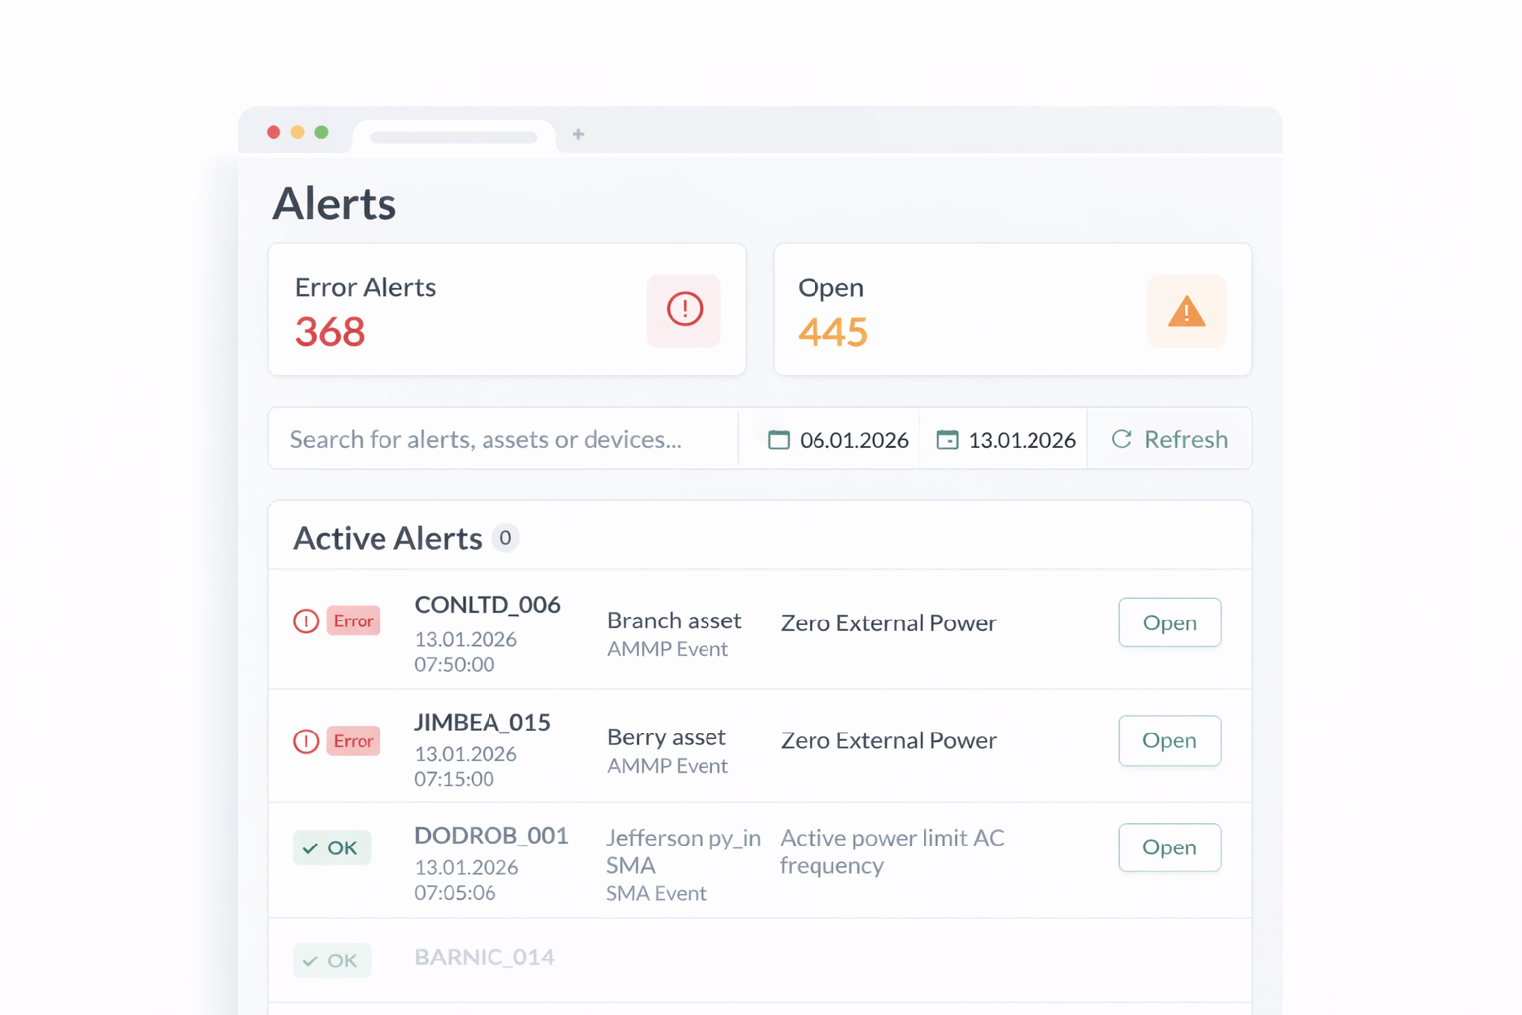Open the 06.01.2026 start date picker
The image size is (1522, 1015).
(x=852, y=439)
